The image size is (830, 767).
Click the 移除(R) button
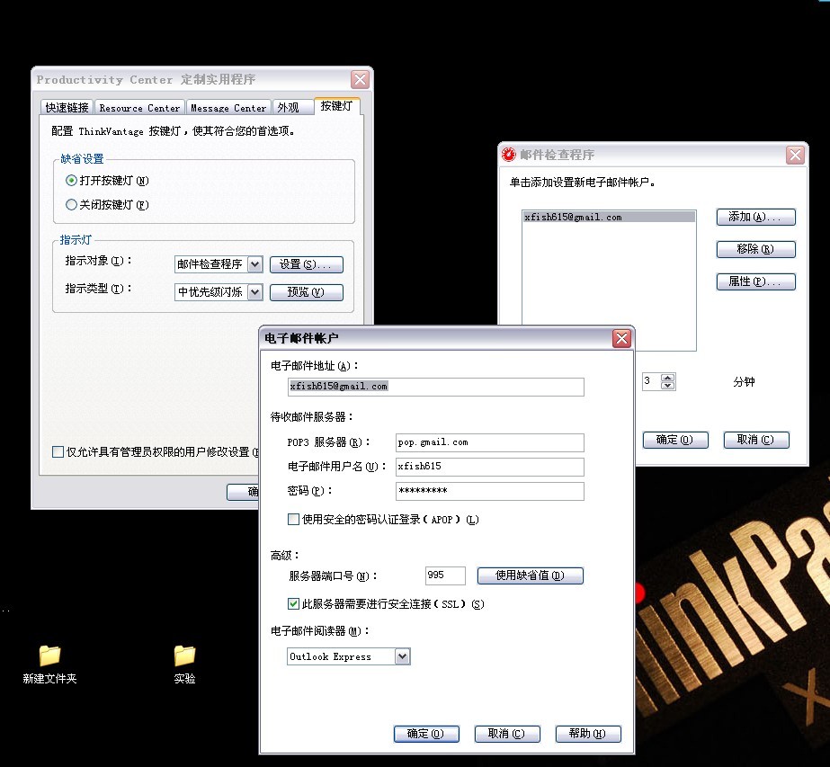click(756, 249)
